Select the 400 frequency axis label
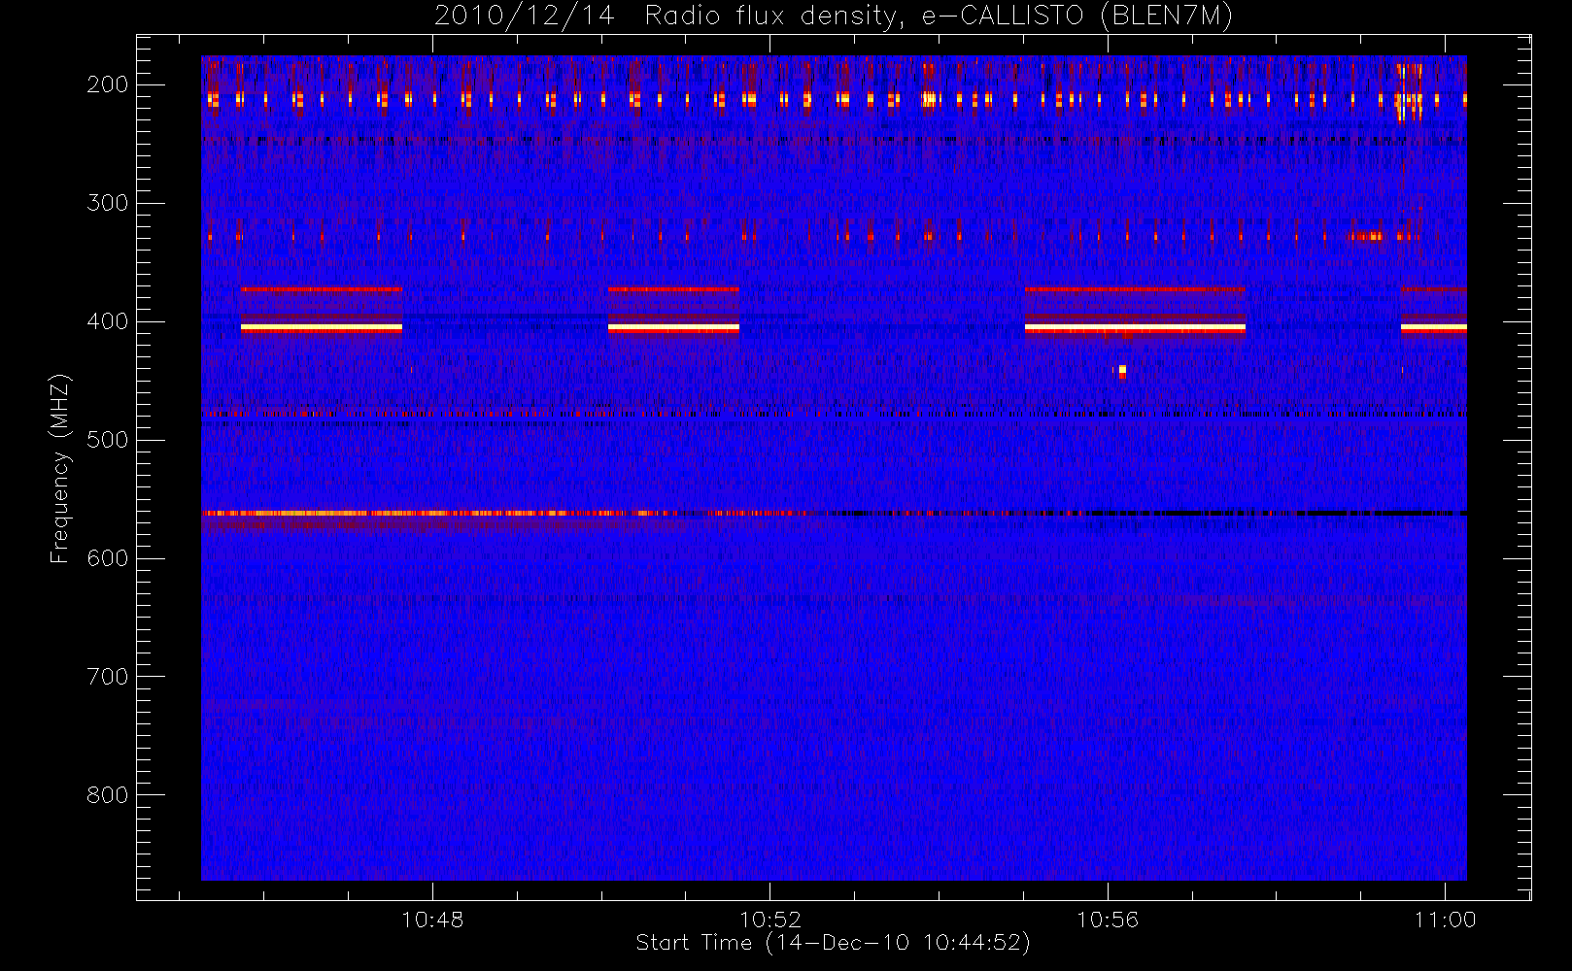 pos(107,321)
